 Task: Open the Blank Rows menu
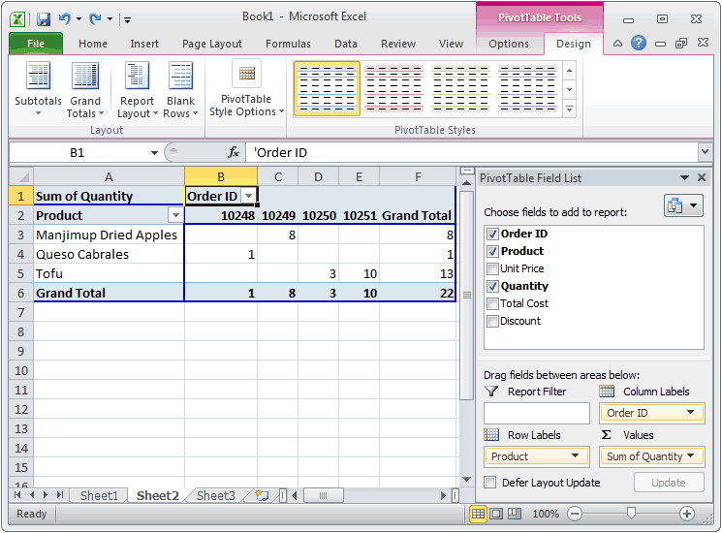point(180,89)
